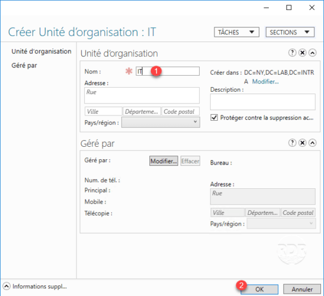Viewport: 324px width, 296px height.
Task: Click the Télécopie label
Action: click(98, 213)
